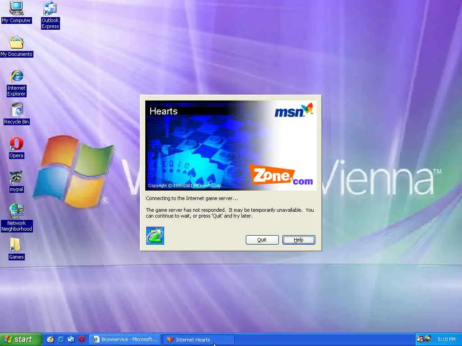Click the second system tray icon beside the clock
The height and width of the screenshot is (346, 462).
(428, 339)
